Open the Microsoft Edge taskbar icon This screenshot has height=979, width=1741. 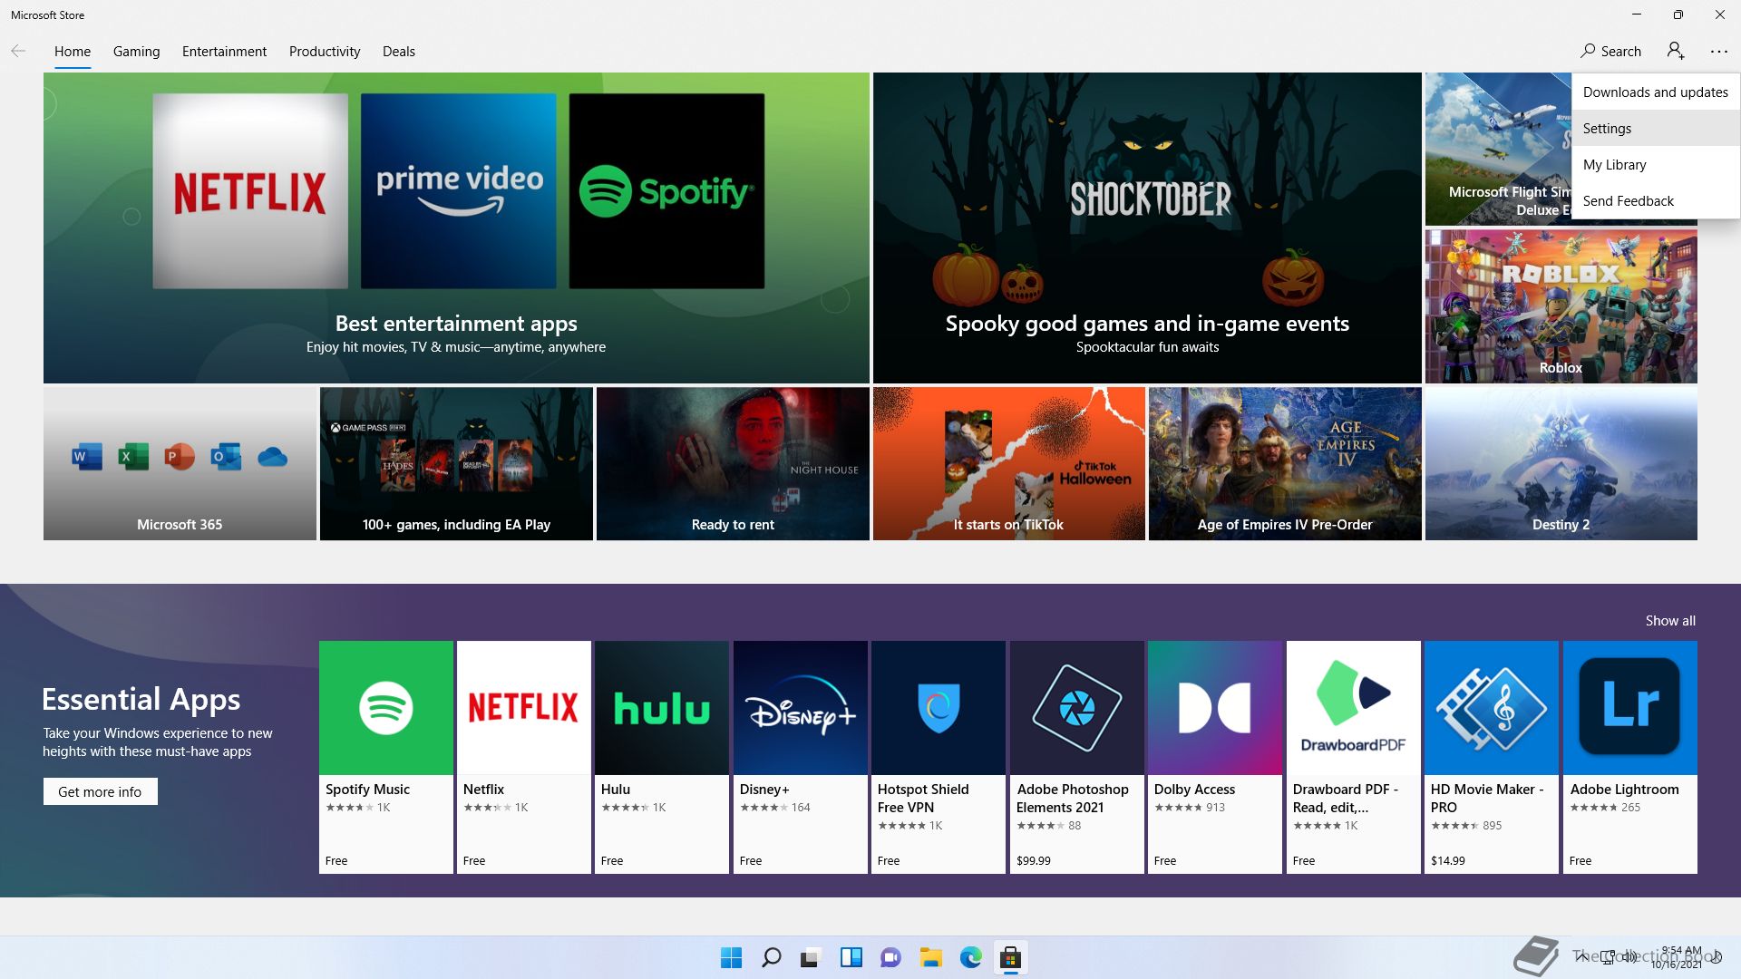[970, 957]
